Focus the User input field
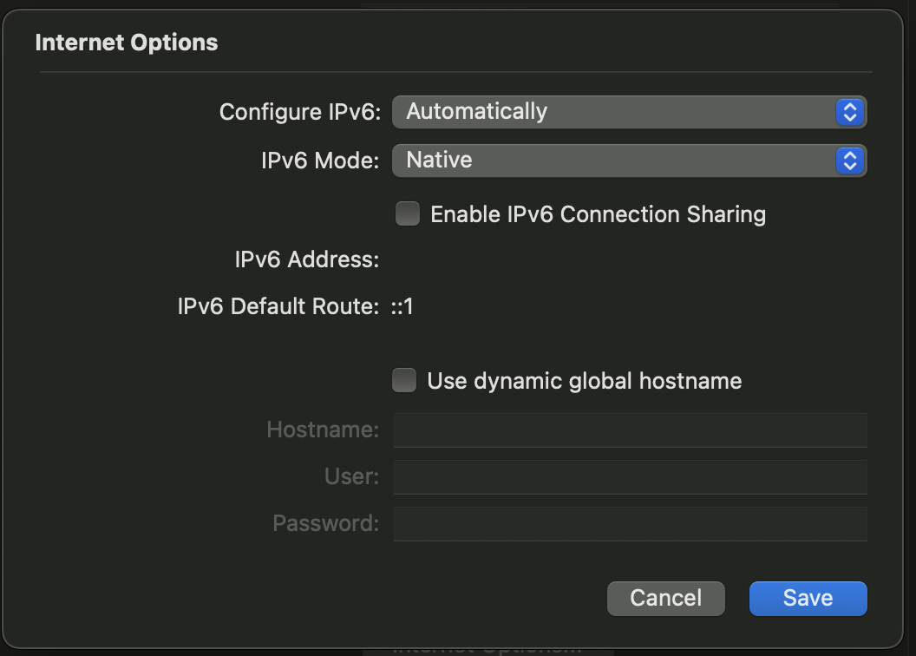The image size is (916, 656). [x=630, y=477]
